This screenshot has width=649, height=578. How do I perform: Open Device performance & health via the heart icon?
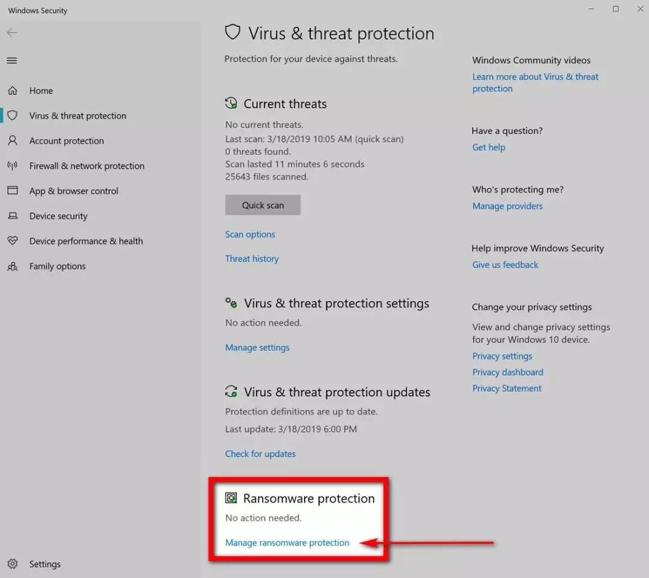13,241
